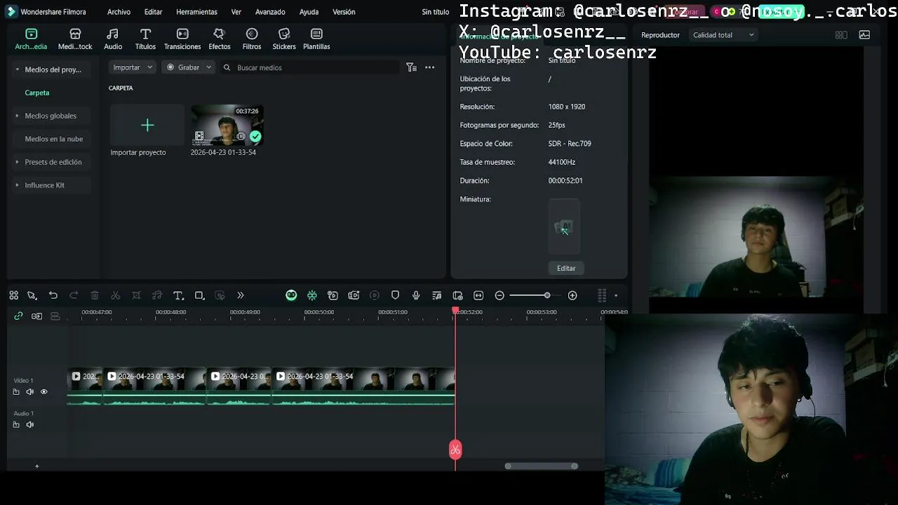Click the Undo arrow

pos(53,296)
